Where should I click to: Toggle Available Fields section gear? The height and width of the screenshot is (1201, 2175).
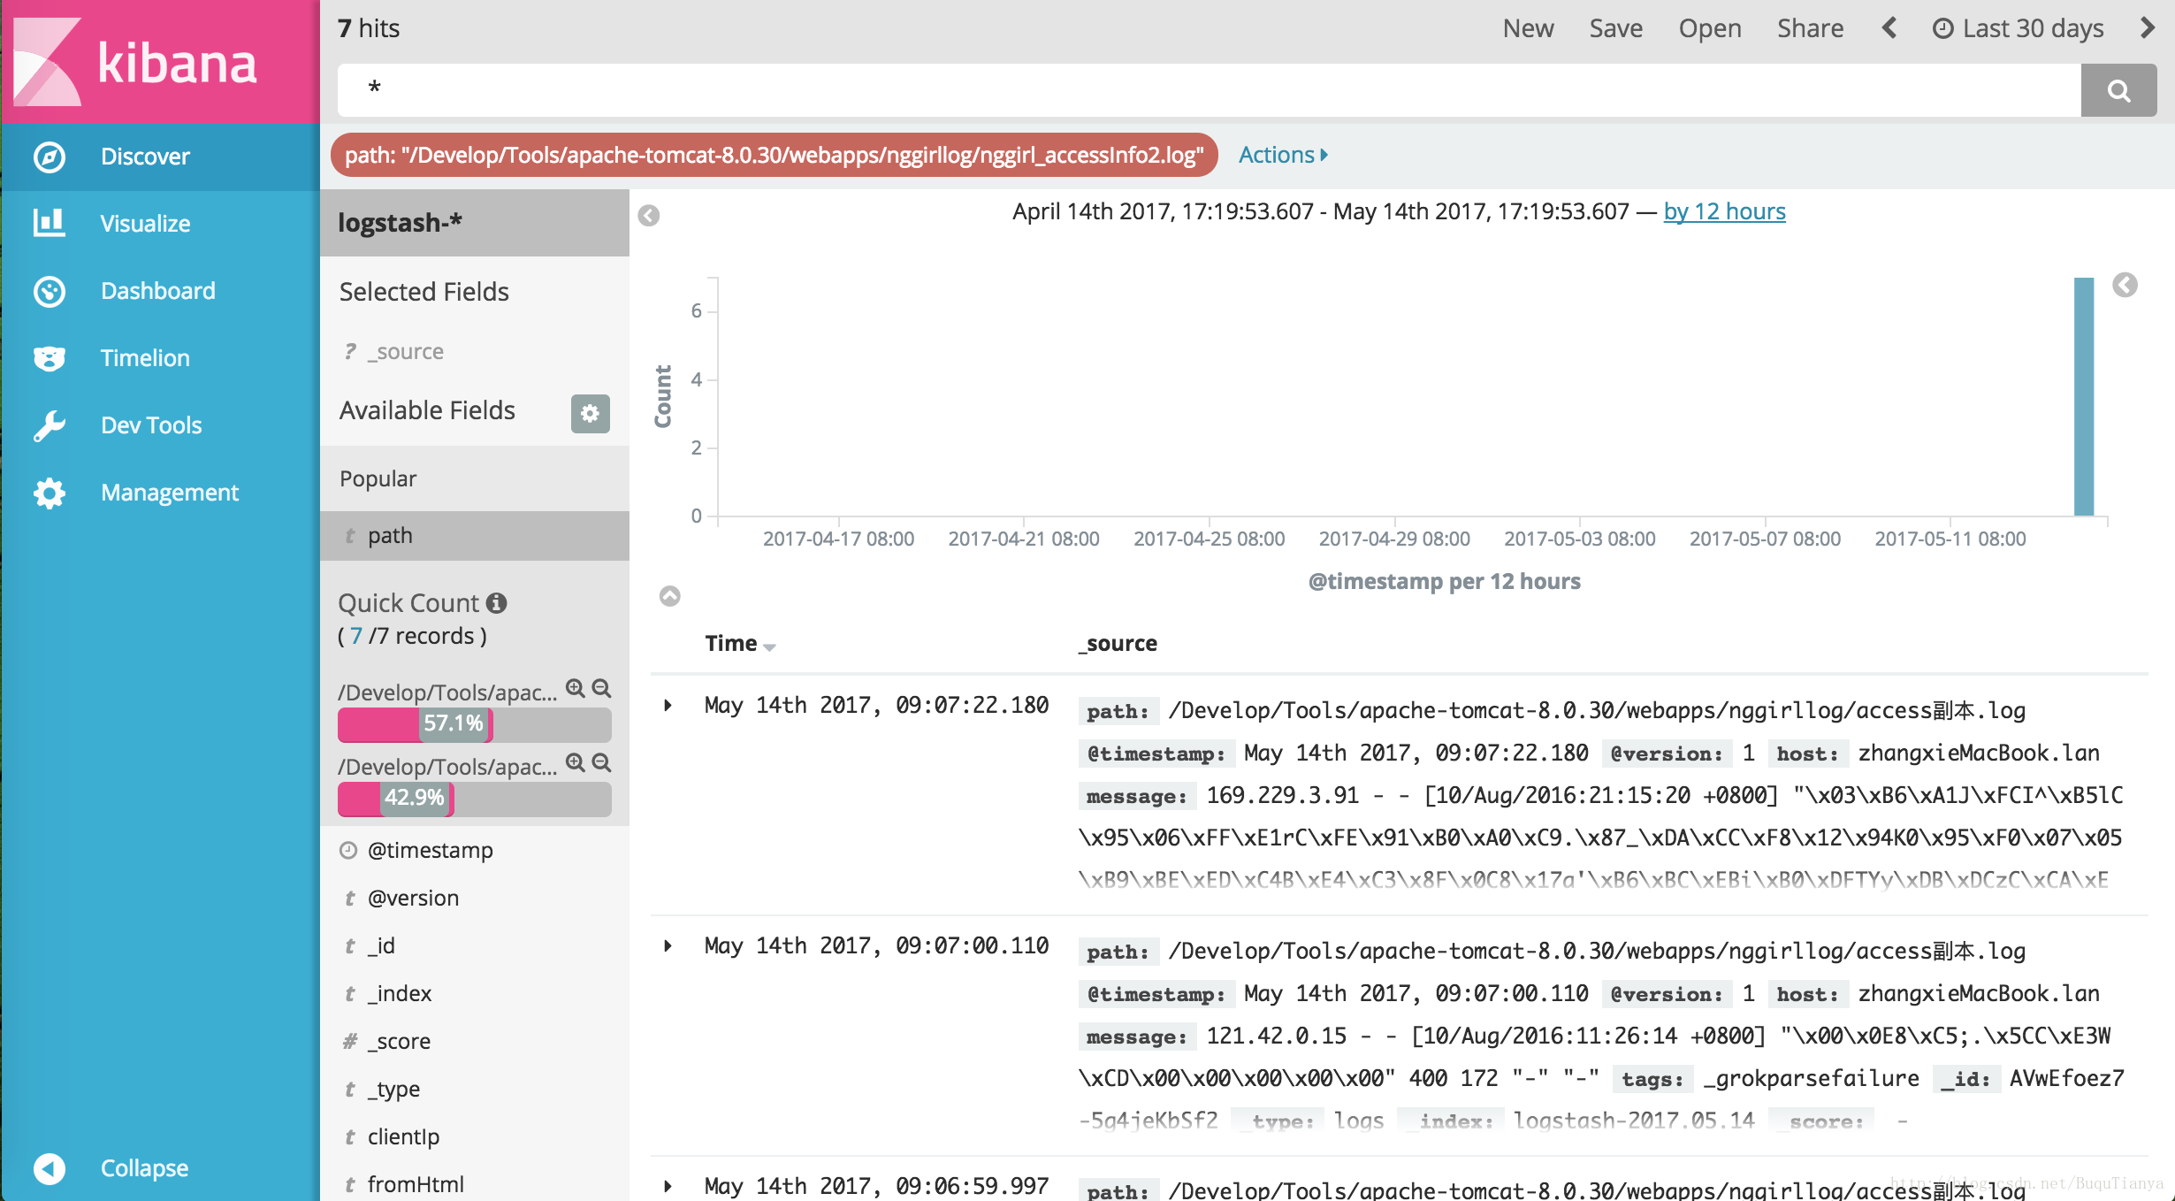pyautogui.click(x=587, y=413)
